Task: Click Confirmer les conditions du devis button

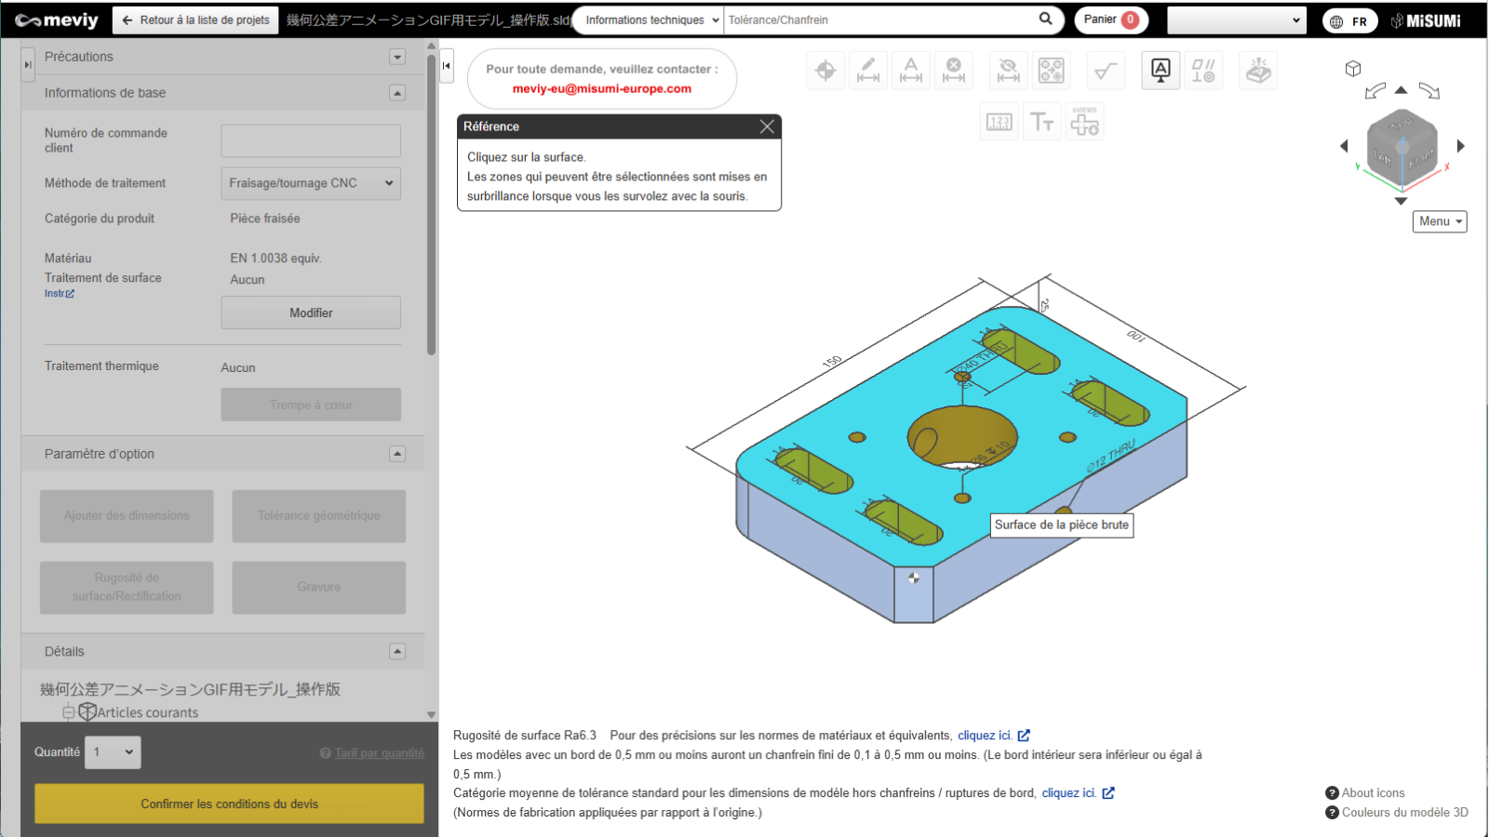Action: [x=229, y=804]
